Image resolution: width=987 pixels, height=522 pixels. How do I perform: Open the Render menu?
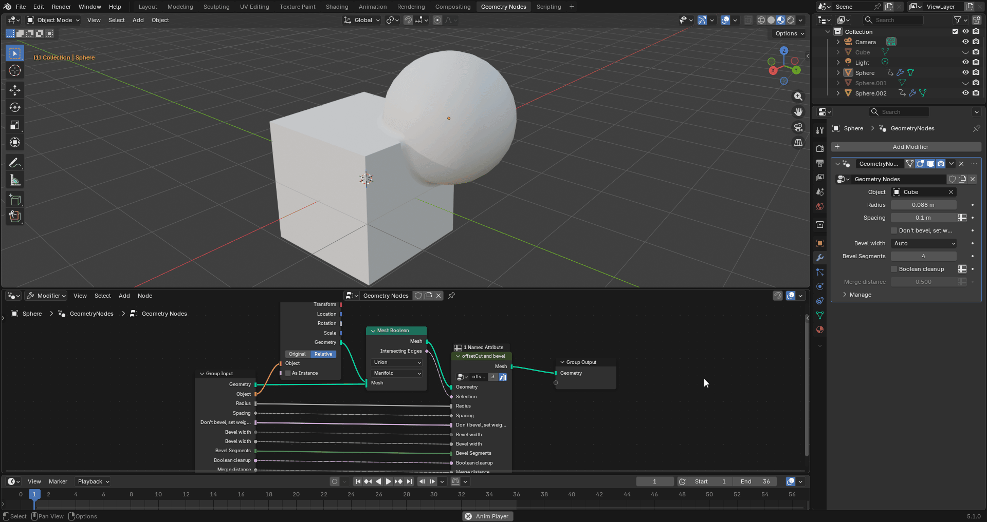pos(61,7)
